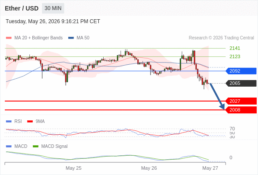Click the MA 50 legend swatch
Viewport: 258px width, 175px height.
tap(71, 38)
